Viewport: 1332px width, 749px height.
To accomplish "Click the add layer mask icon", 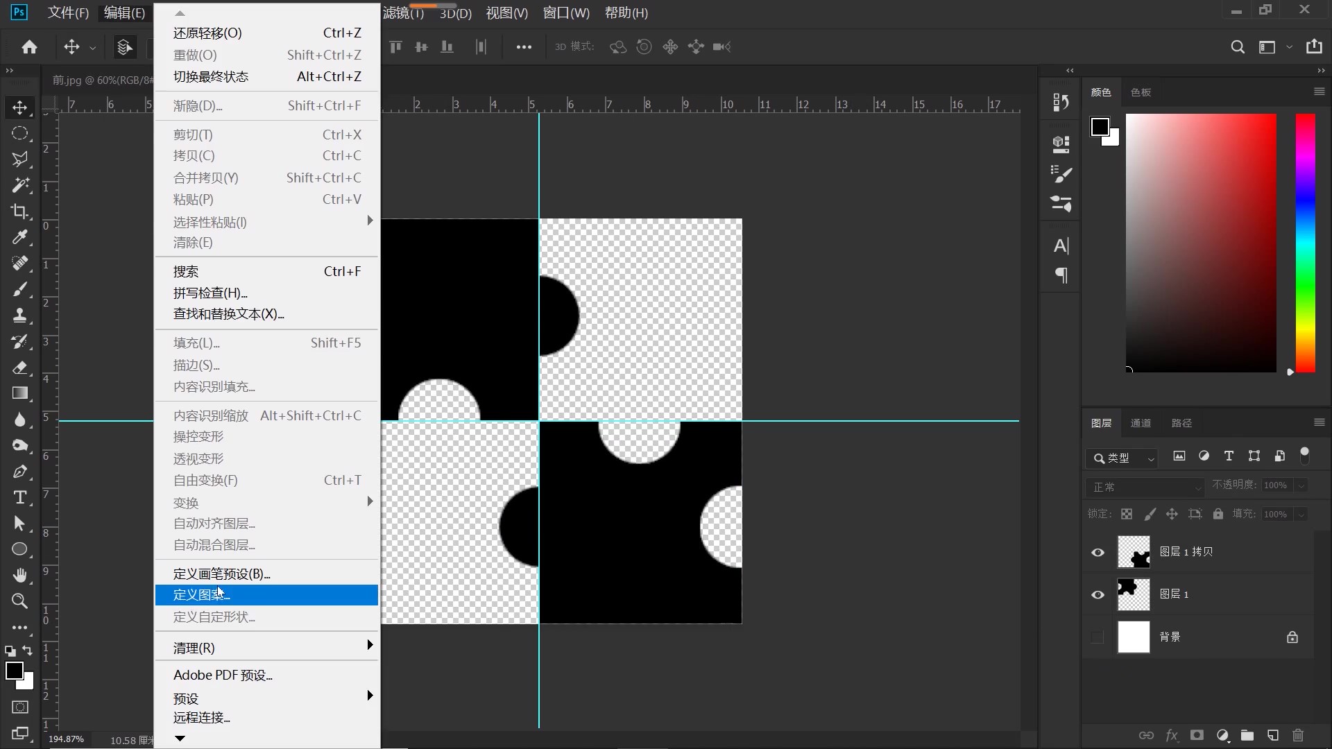I will [1197, 735].
